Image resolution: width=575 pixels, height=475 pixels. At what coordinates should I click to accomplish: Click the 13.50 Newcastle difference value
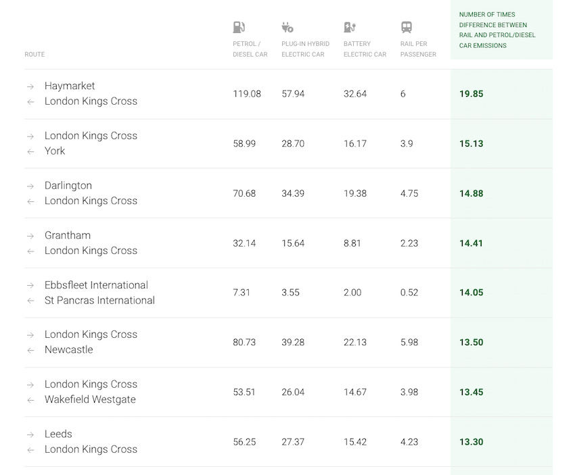[471, 343]
